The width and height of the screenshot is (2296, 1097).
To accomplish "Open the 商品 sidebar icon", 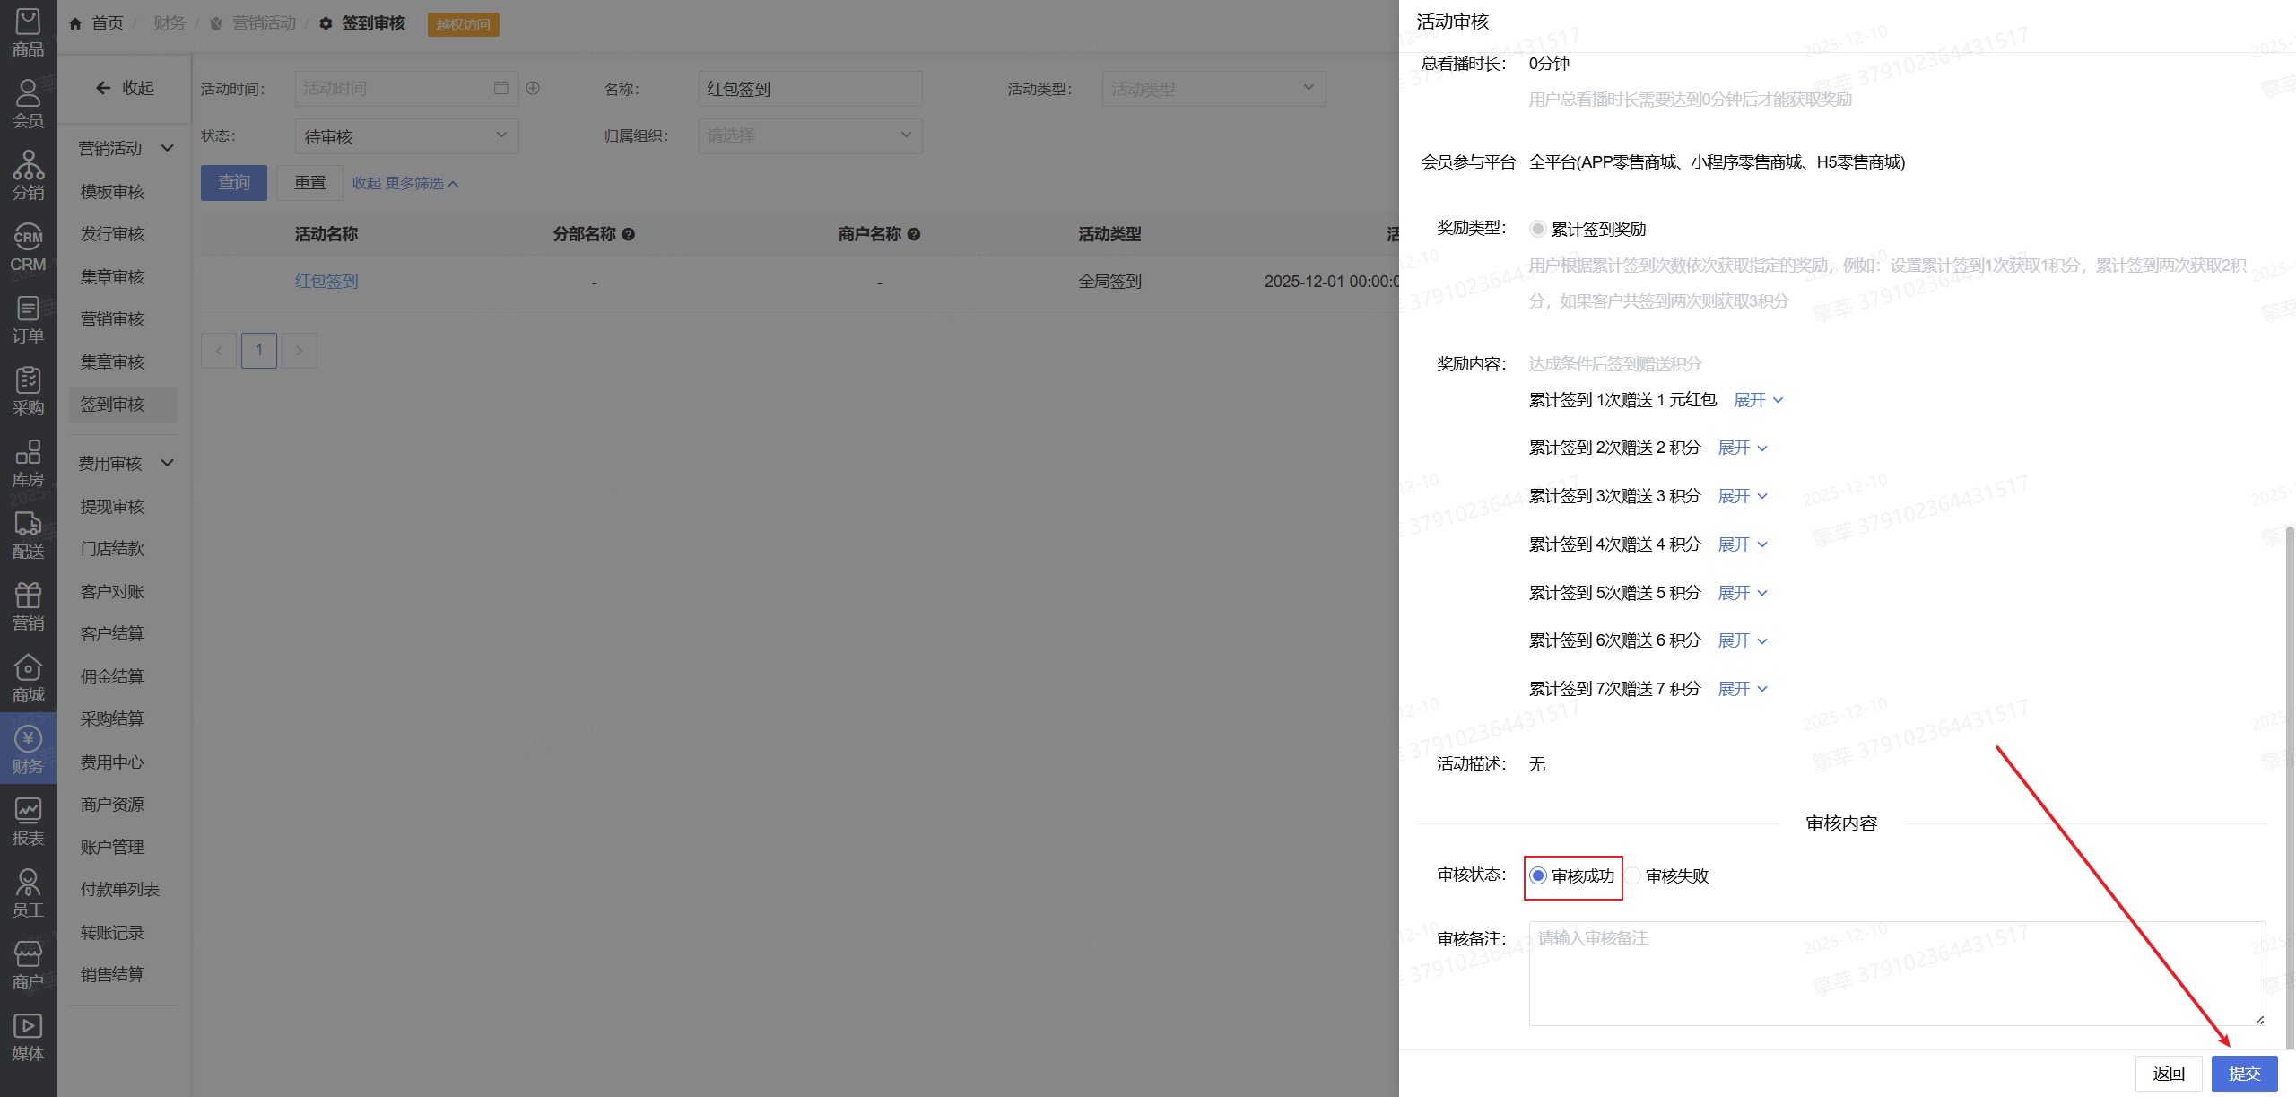I will [28, 32].
